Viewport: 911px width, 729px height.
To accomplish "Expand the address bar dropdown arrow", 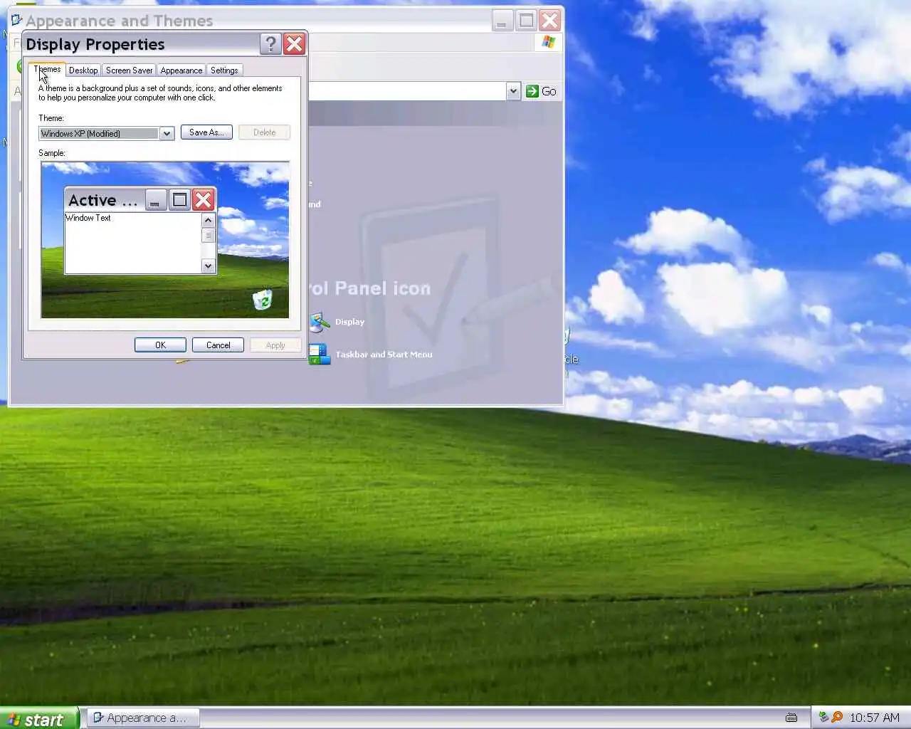I will click(513, 91).
